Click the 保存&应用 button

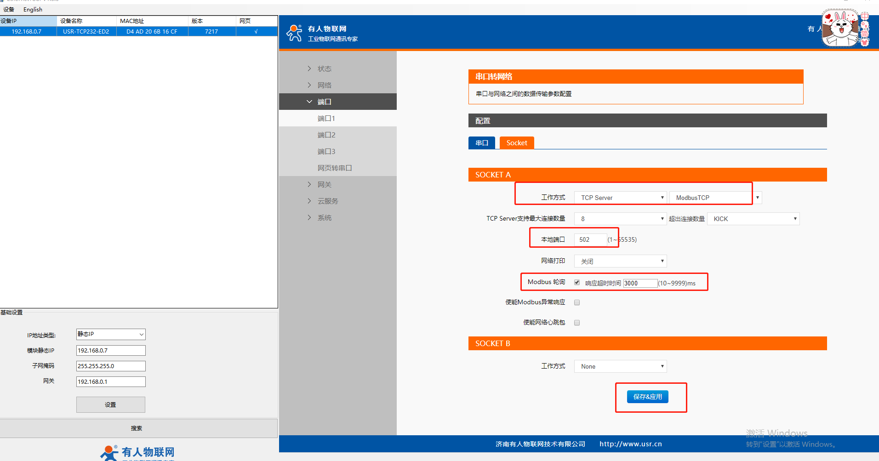pos(647,397)
